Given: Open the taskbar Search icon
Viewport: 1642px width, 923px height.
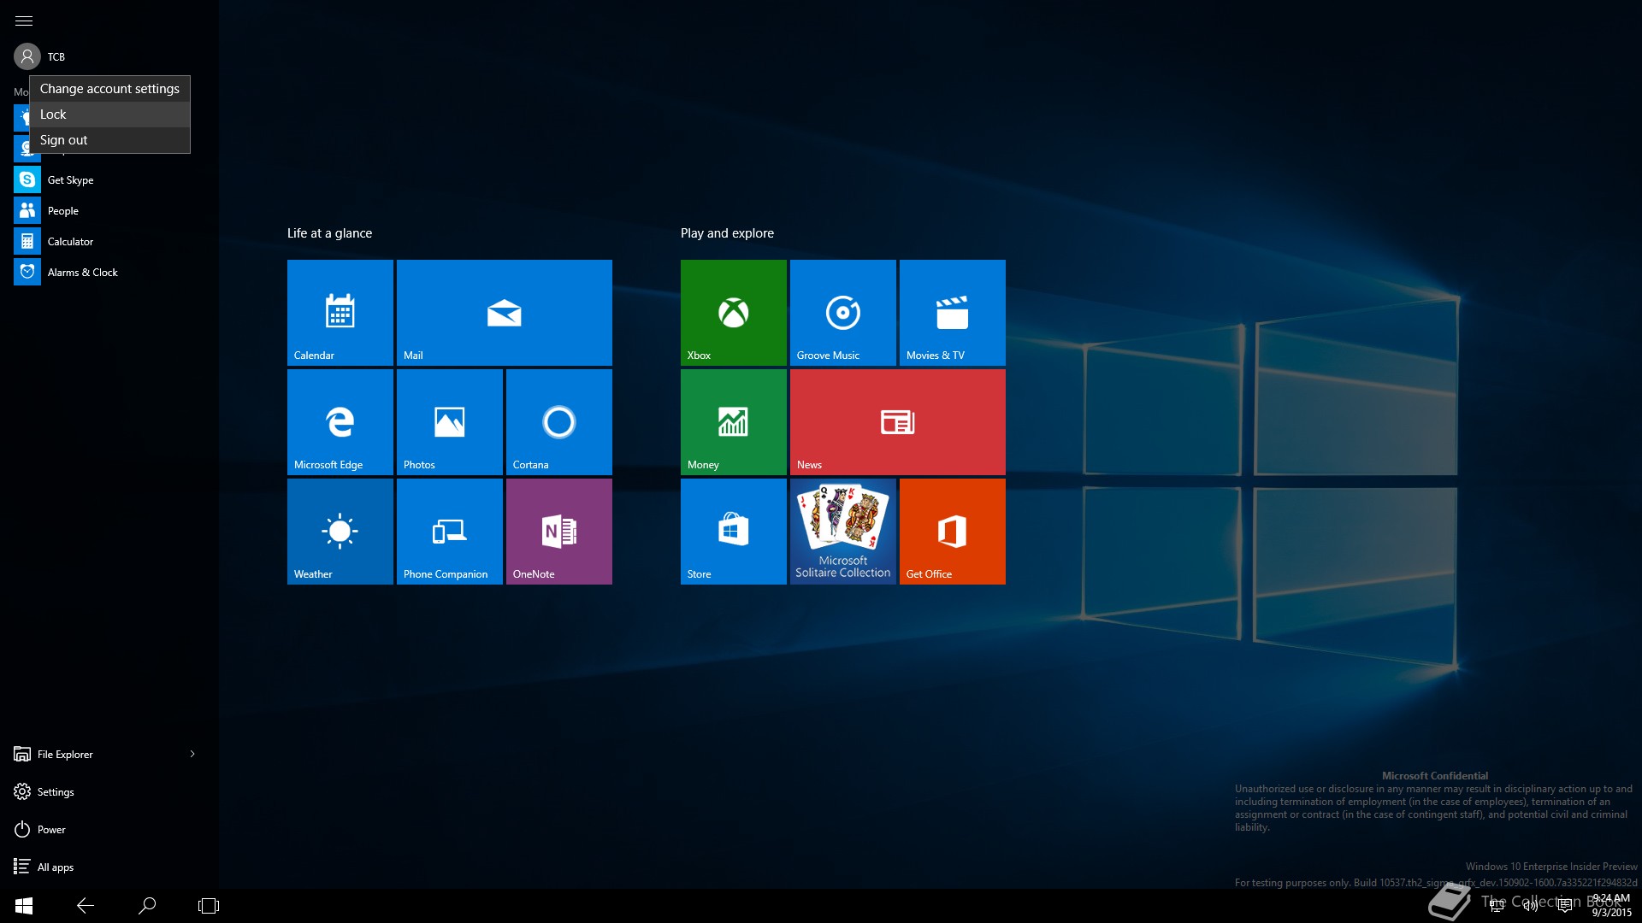Looking at the screenshot, I should (x=147, y=906).
